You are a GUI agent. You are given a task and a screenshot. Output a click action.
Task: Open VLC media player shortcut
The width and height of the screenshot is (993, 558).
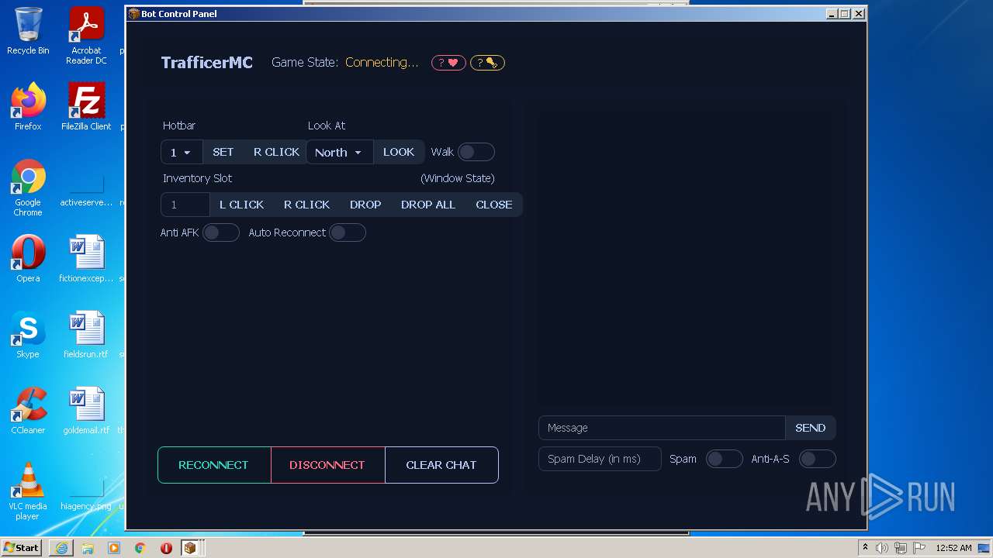pyautogui.click(x=28, y=491)
